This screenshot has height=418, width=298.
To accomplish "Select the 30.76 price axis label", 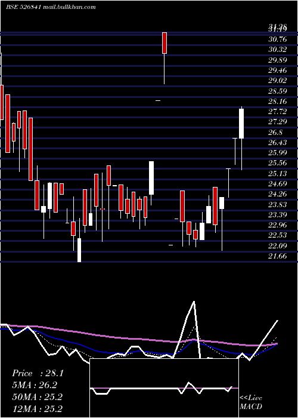I will click(x=278, y=39).
